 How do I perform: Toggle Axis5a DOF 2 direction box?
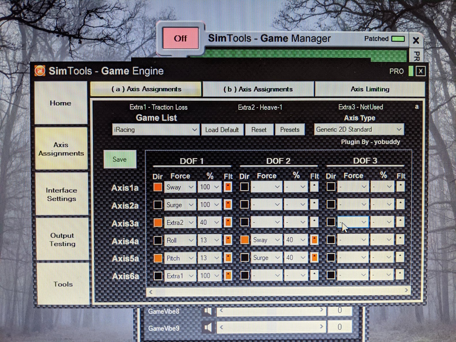[x=245, y=258]
